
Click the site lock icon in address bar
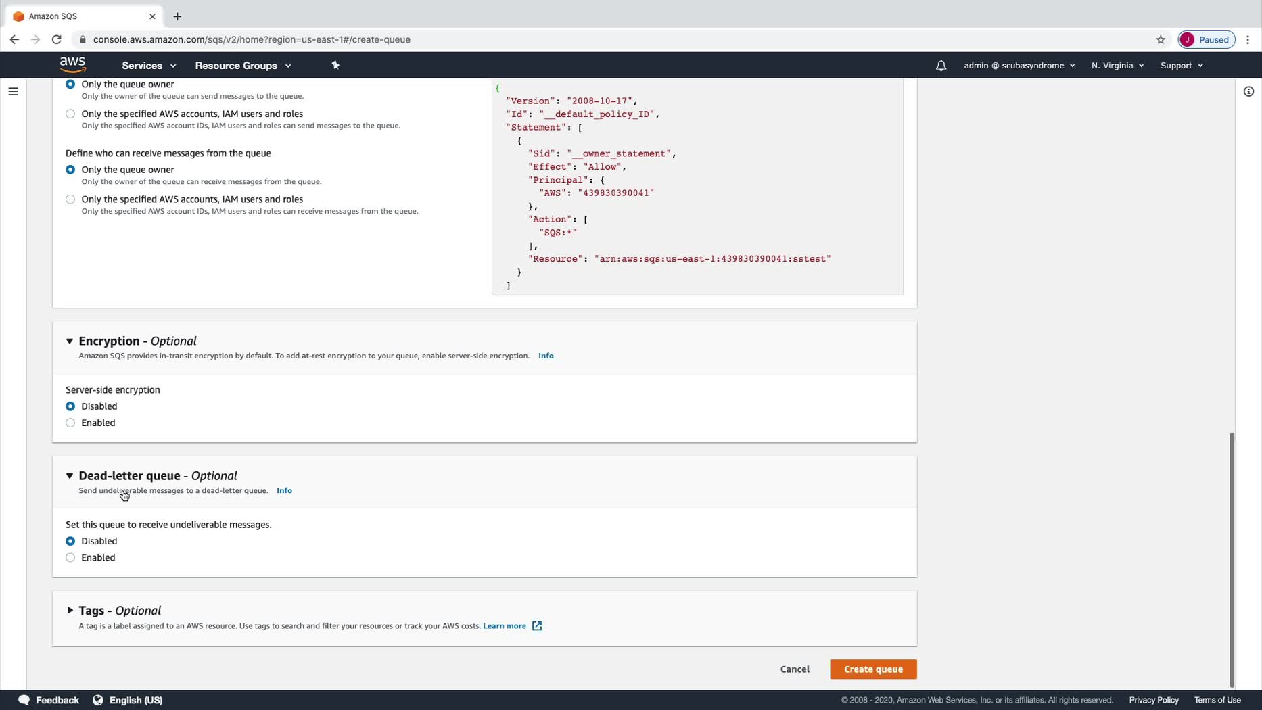click(83, 39)
